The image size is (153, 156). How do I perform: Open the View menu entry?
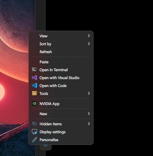pos(61,36)
